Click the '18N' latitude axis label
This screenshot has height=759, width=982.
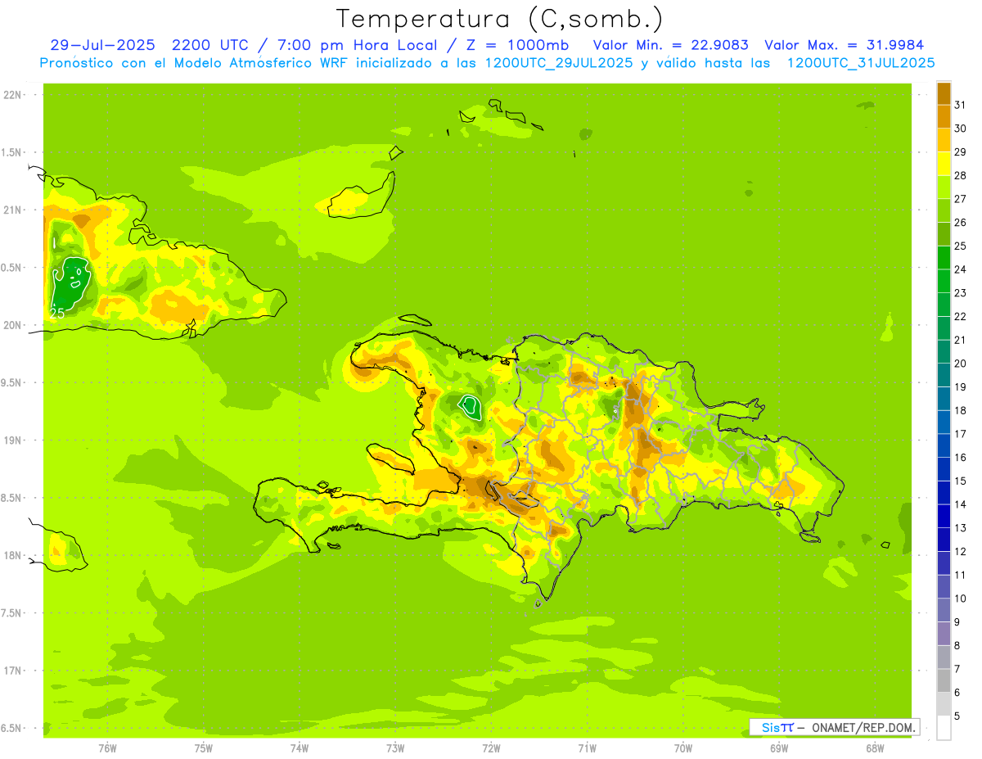coord(11,555)
